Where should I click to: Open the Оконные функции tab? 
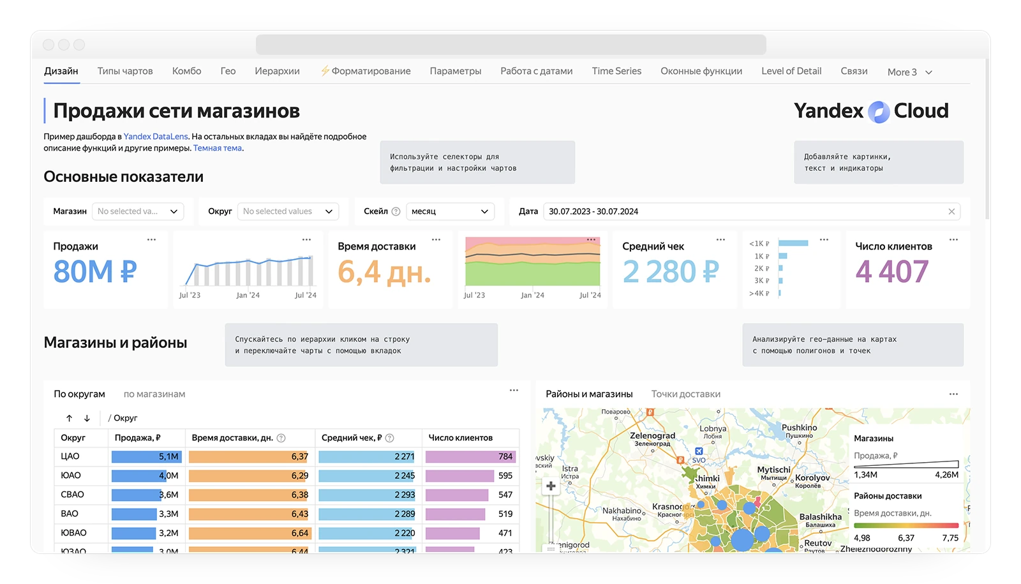[x=701, y=71]
